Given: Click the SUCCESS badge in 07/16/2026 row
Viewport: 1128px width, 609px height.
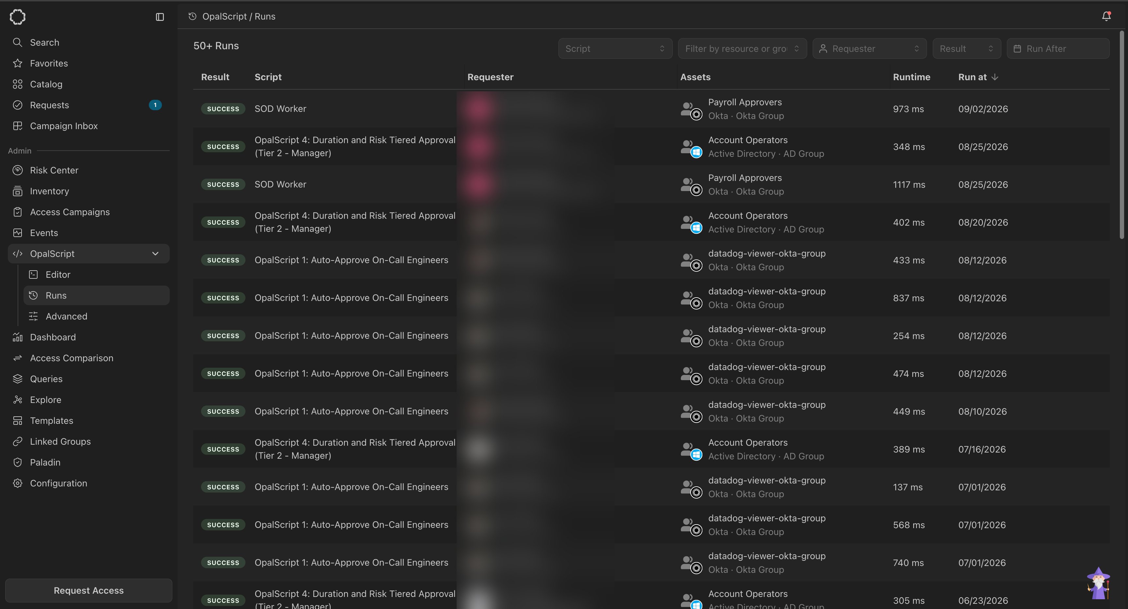Looking at the screenshot, I should point(223,449).
